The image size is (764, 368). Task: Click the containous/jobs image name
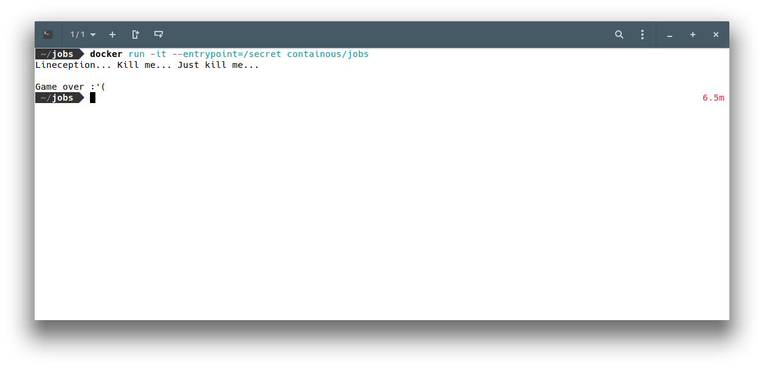pyautogui.click(x=328, y=54)
